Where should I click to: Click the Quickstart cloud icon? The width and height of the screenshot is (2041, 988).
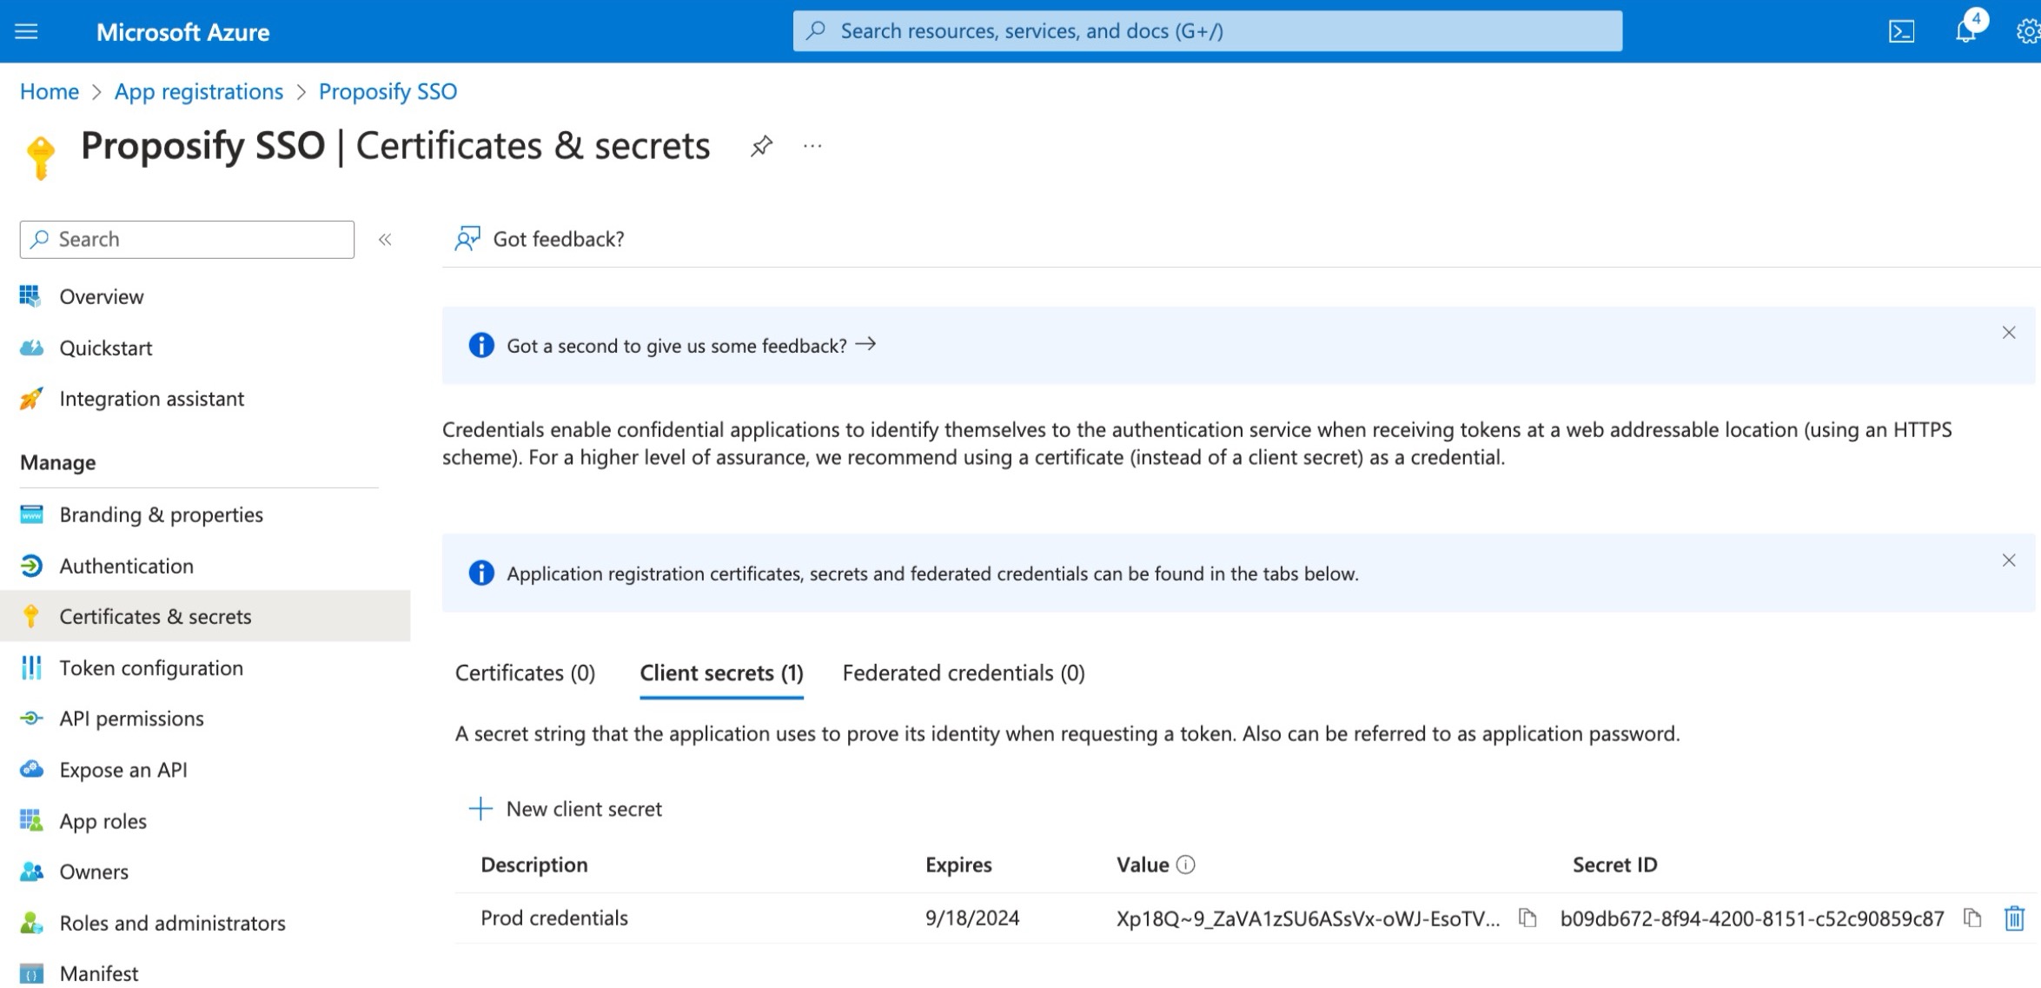(30, 348)
